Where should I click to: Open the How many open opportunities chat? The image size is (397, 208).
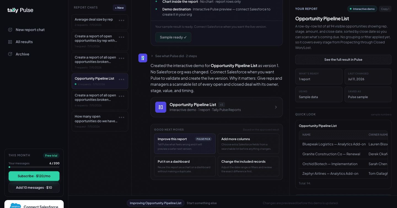(x=100, y=121)
